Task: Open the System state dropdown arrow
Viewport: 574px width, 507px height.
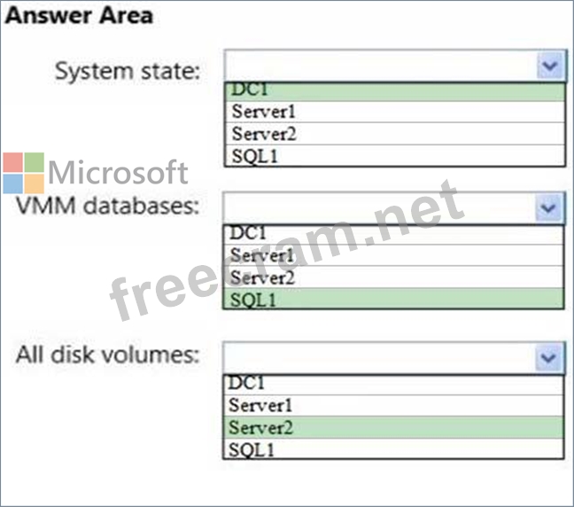Action: (549, 66)
